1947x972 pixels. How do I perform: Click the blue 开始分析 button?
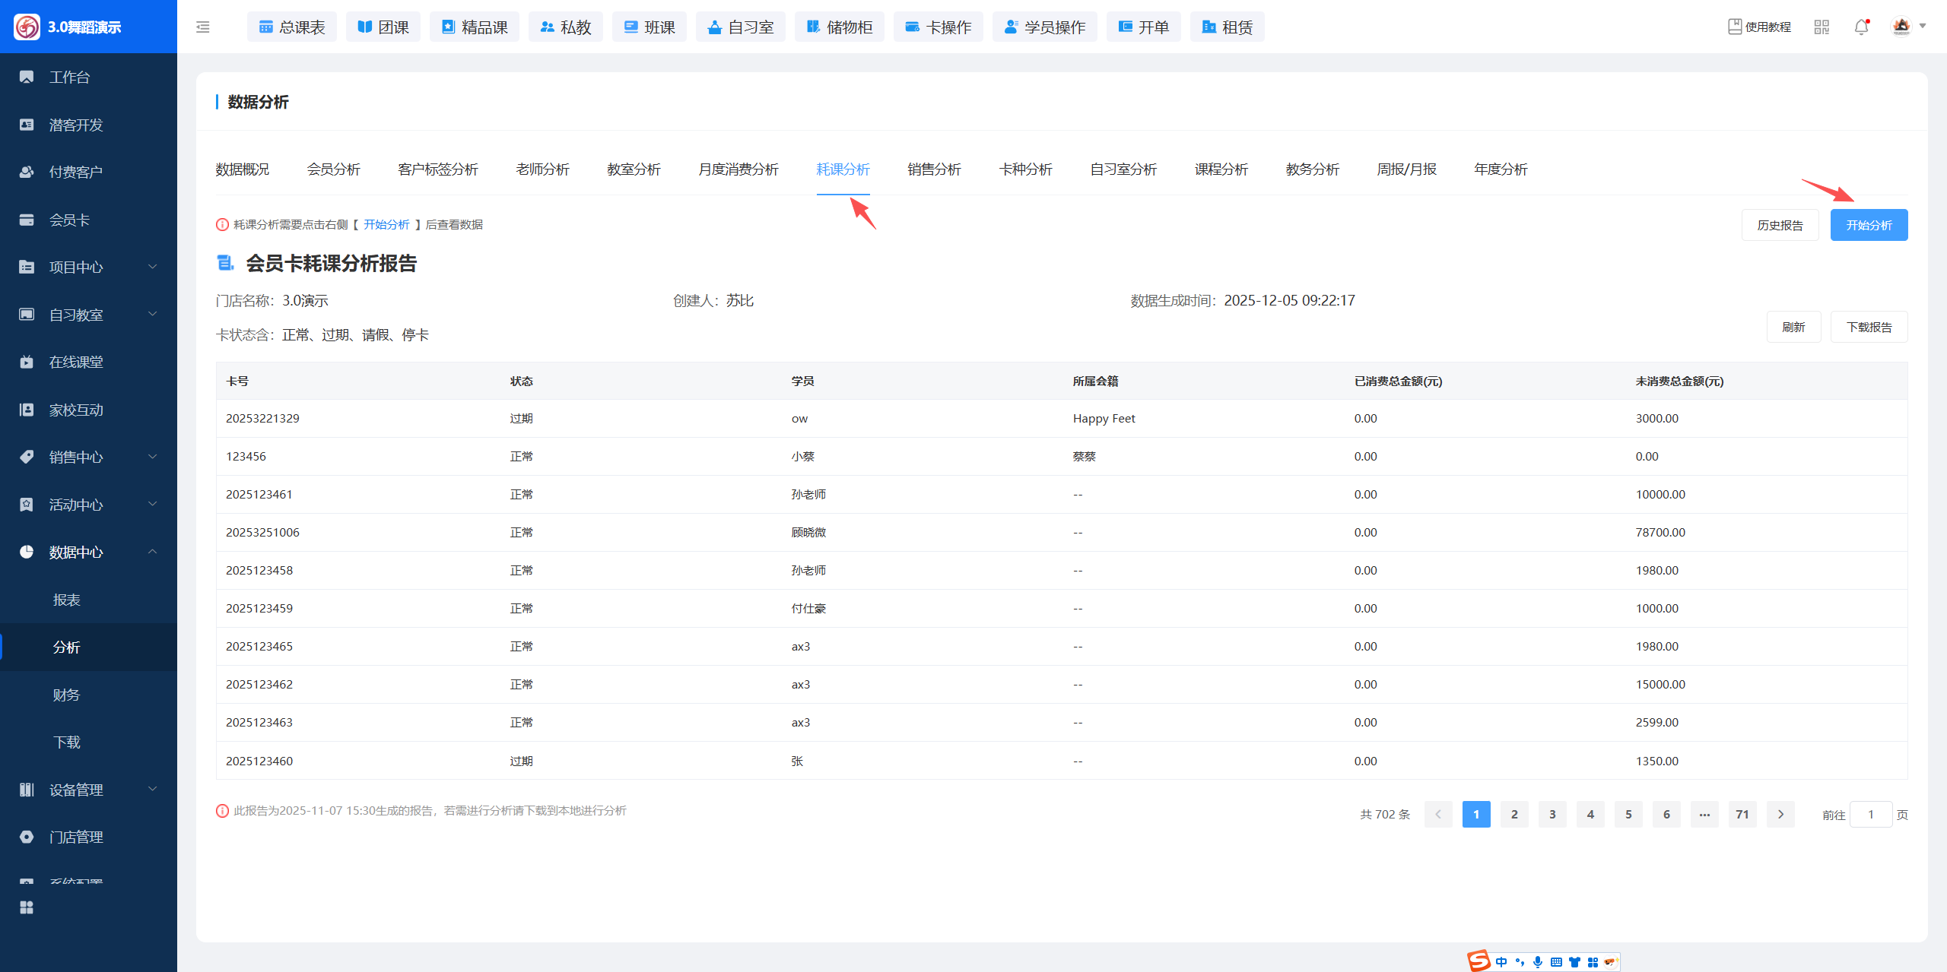click(1868, 225)
